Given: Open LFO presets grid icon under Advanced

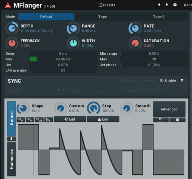Looking at the screenshot, I should (x=161, y=120).
